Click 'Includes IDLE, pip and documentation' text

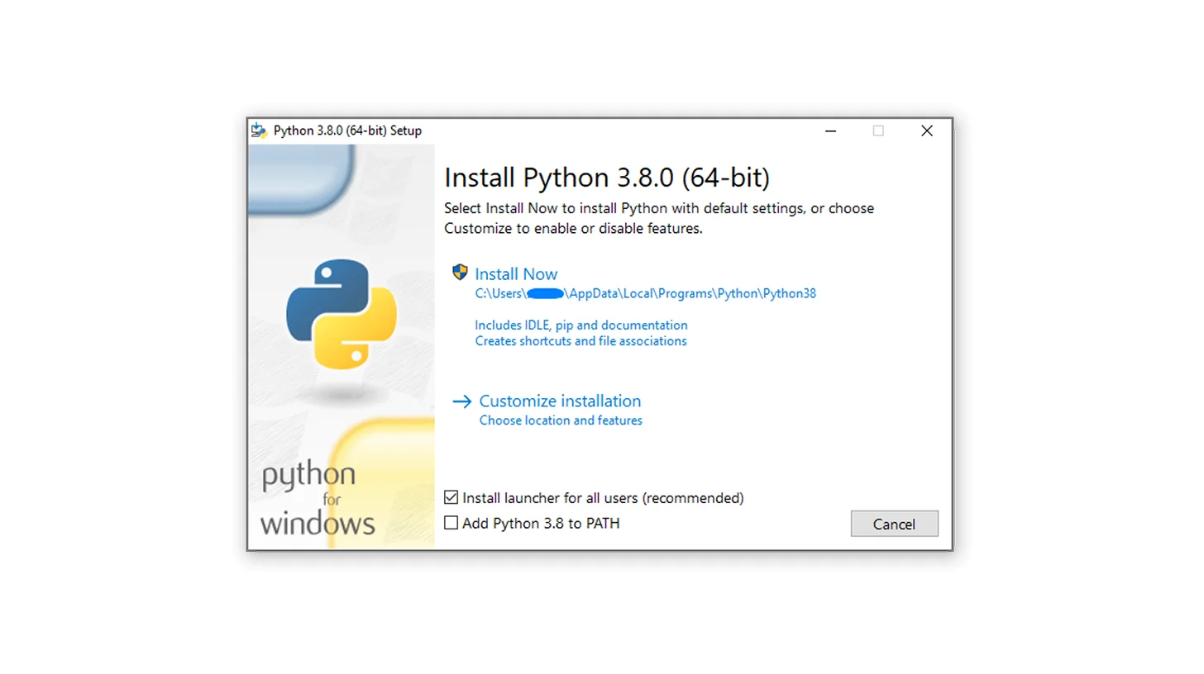pyautogui.click(x=581, y=325)
